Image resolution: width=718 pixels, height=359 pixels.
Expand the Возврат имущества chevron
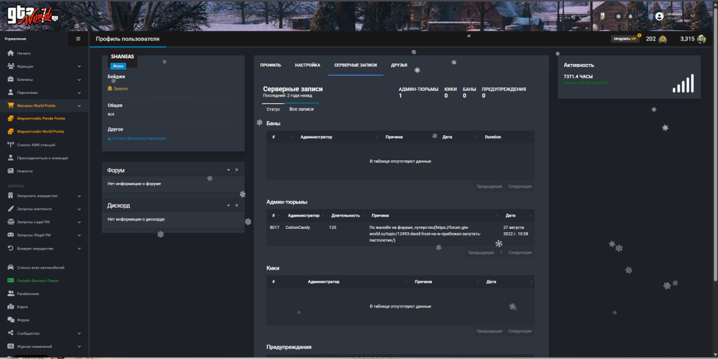(x=79, y=248)
